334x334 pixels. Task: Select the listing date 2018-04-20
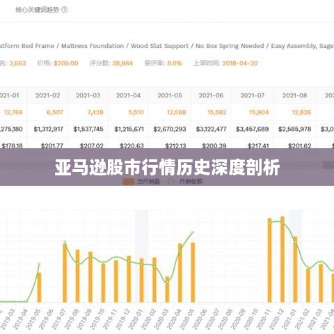coord(240,63)
